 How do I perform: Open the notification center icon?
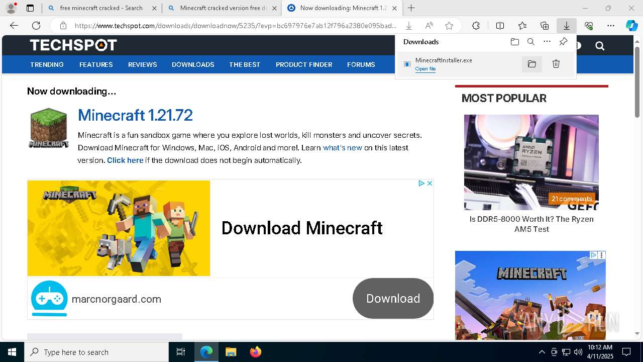click(x=626, y=352)
